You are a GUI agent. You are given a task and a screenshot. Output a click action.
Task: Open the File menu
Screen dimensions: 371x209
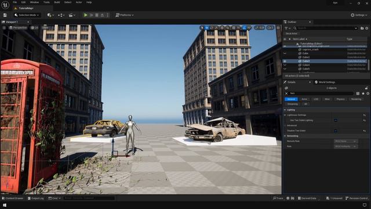click(14, 2)
